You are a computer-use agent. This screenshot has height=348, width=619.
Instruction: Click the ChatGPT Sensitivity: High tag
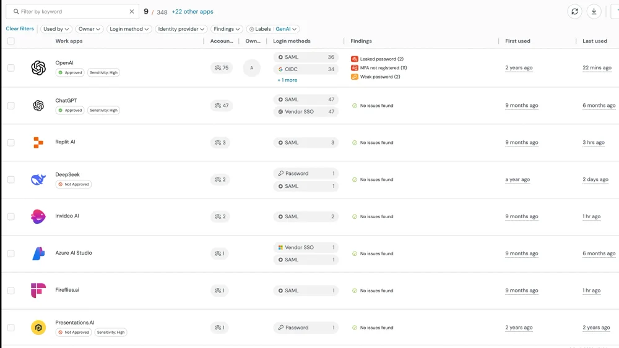point(103,111)
